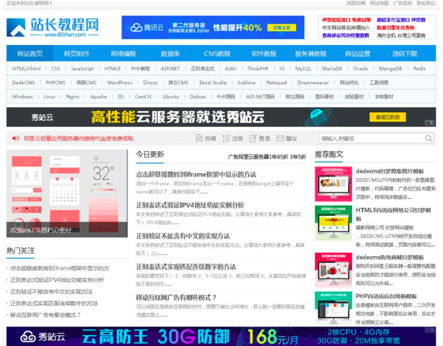The image size is (443, 346).
Task: Open the CentOS subcategory link
Action: pyautogui.click(x=143, y=97)
